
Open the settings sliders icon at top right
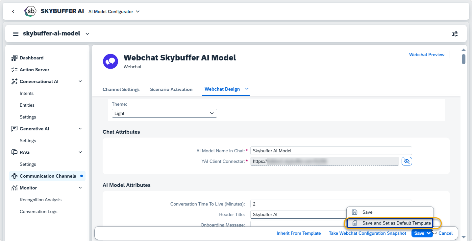(x=455, y=34)
